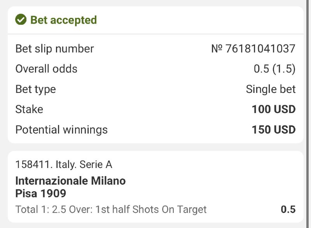The width and height of the screenshot is (311, 228).
Task: Click the overall odds value 0.5 (1.5)
Action: click(x=274, y=69)
